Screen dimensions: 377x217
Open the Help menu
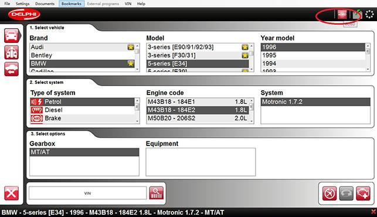(141, 4)
